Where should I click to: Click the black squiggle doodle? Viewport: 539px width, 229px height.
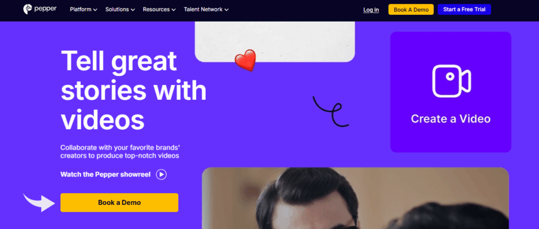331,111
